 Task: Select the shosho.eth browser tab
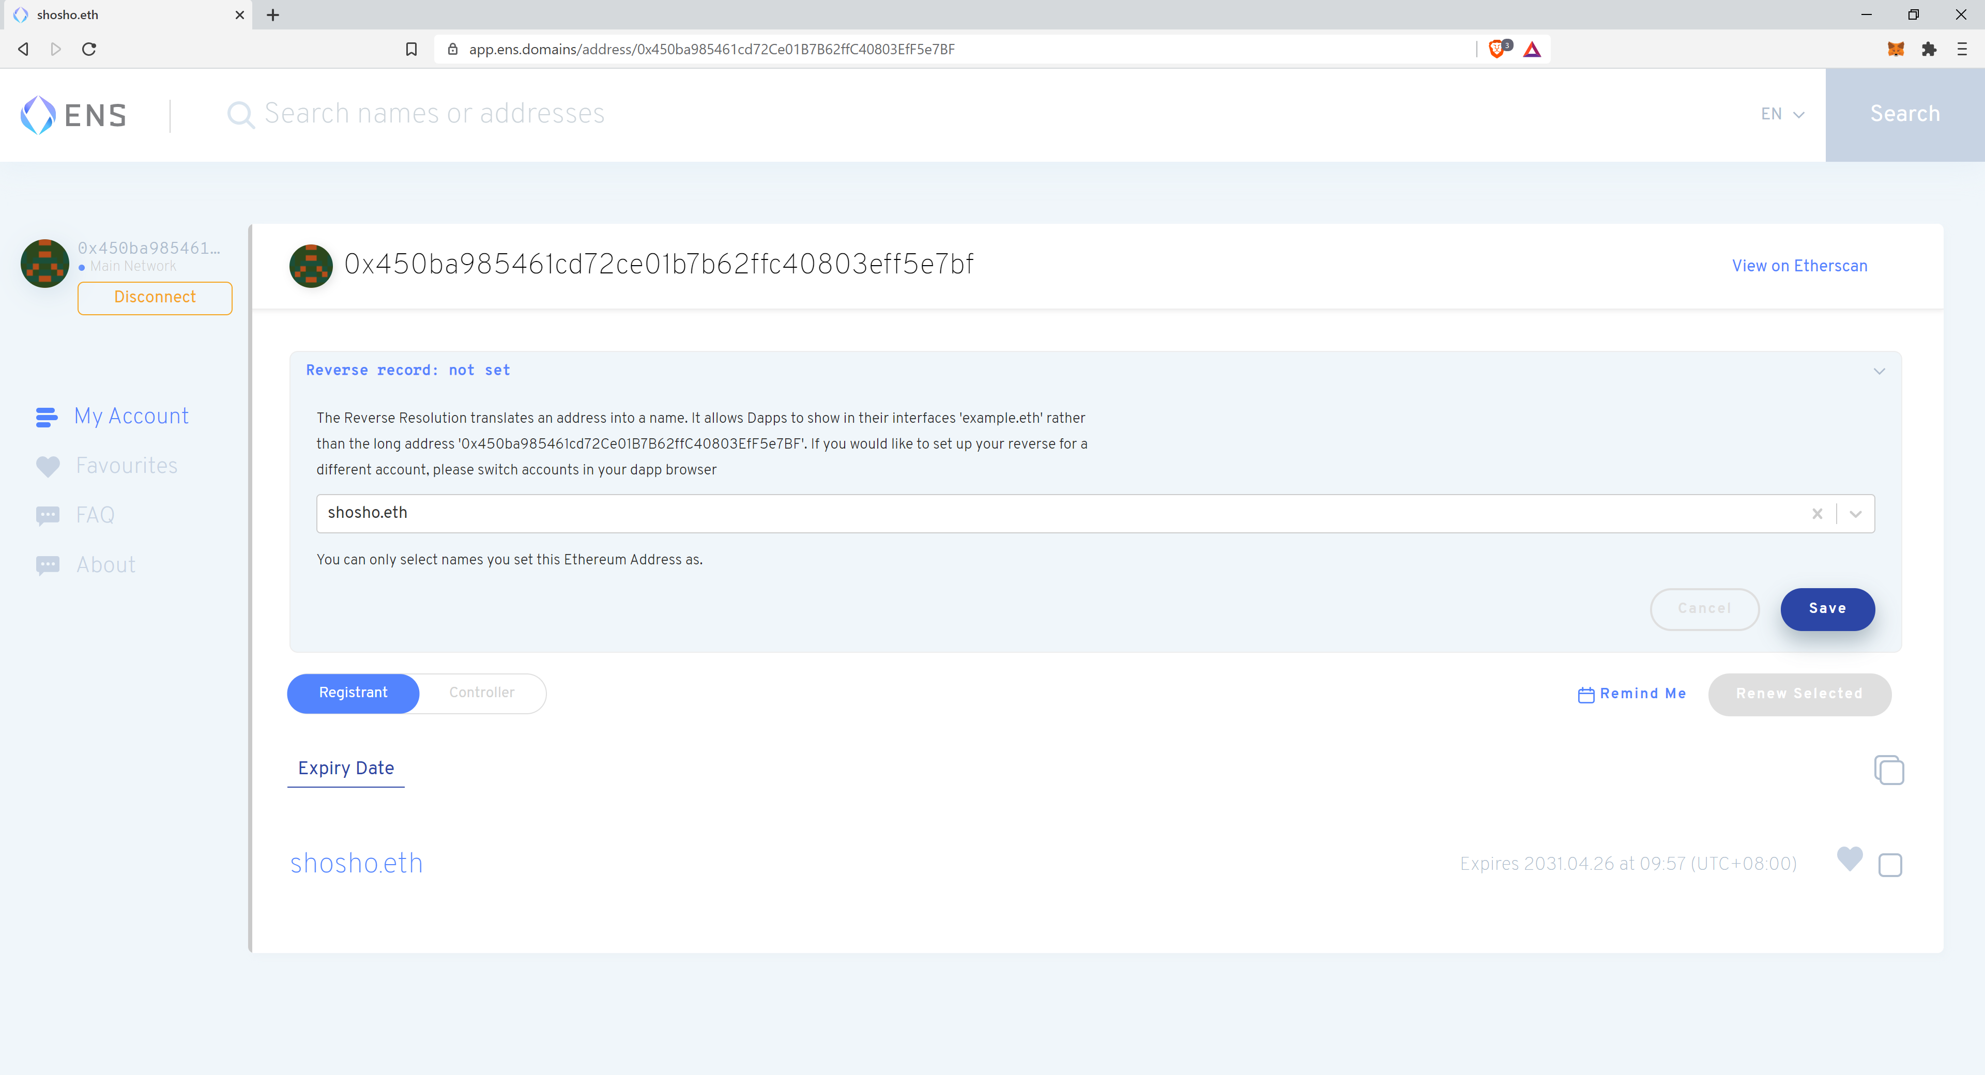coord(127,14)
